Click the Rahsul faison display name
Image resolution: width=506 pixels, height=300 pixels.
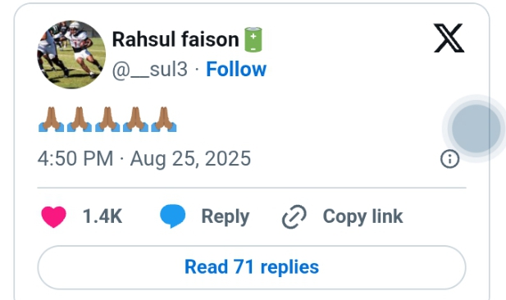point(176,39)
